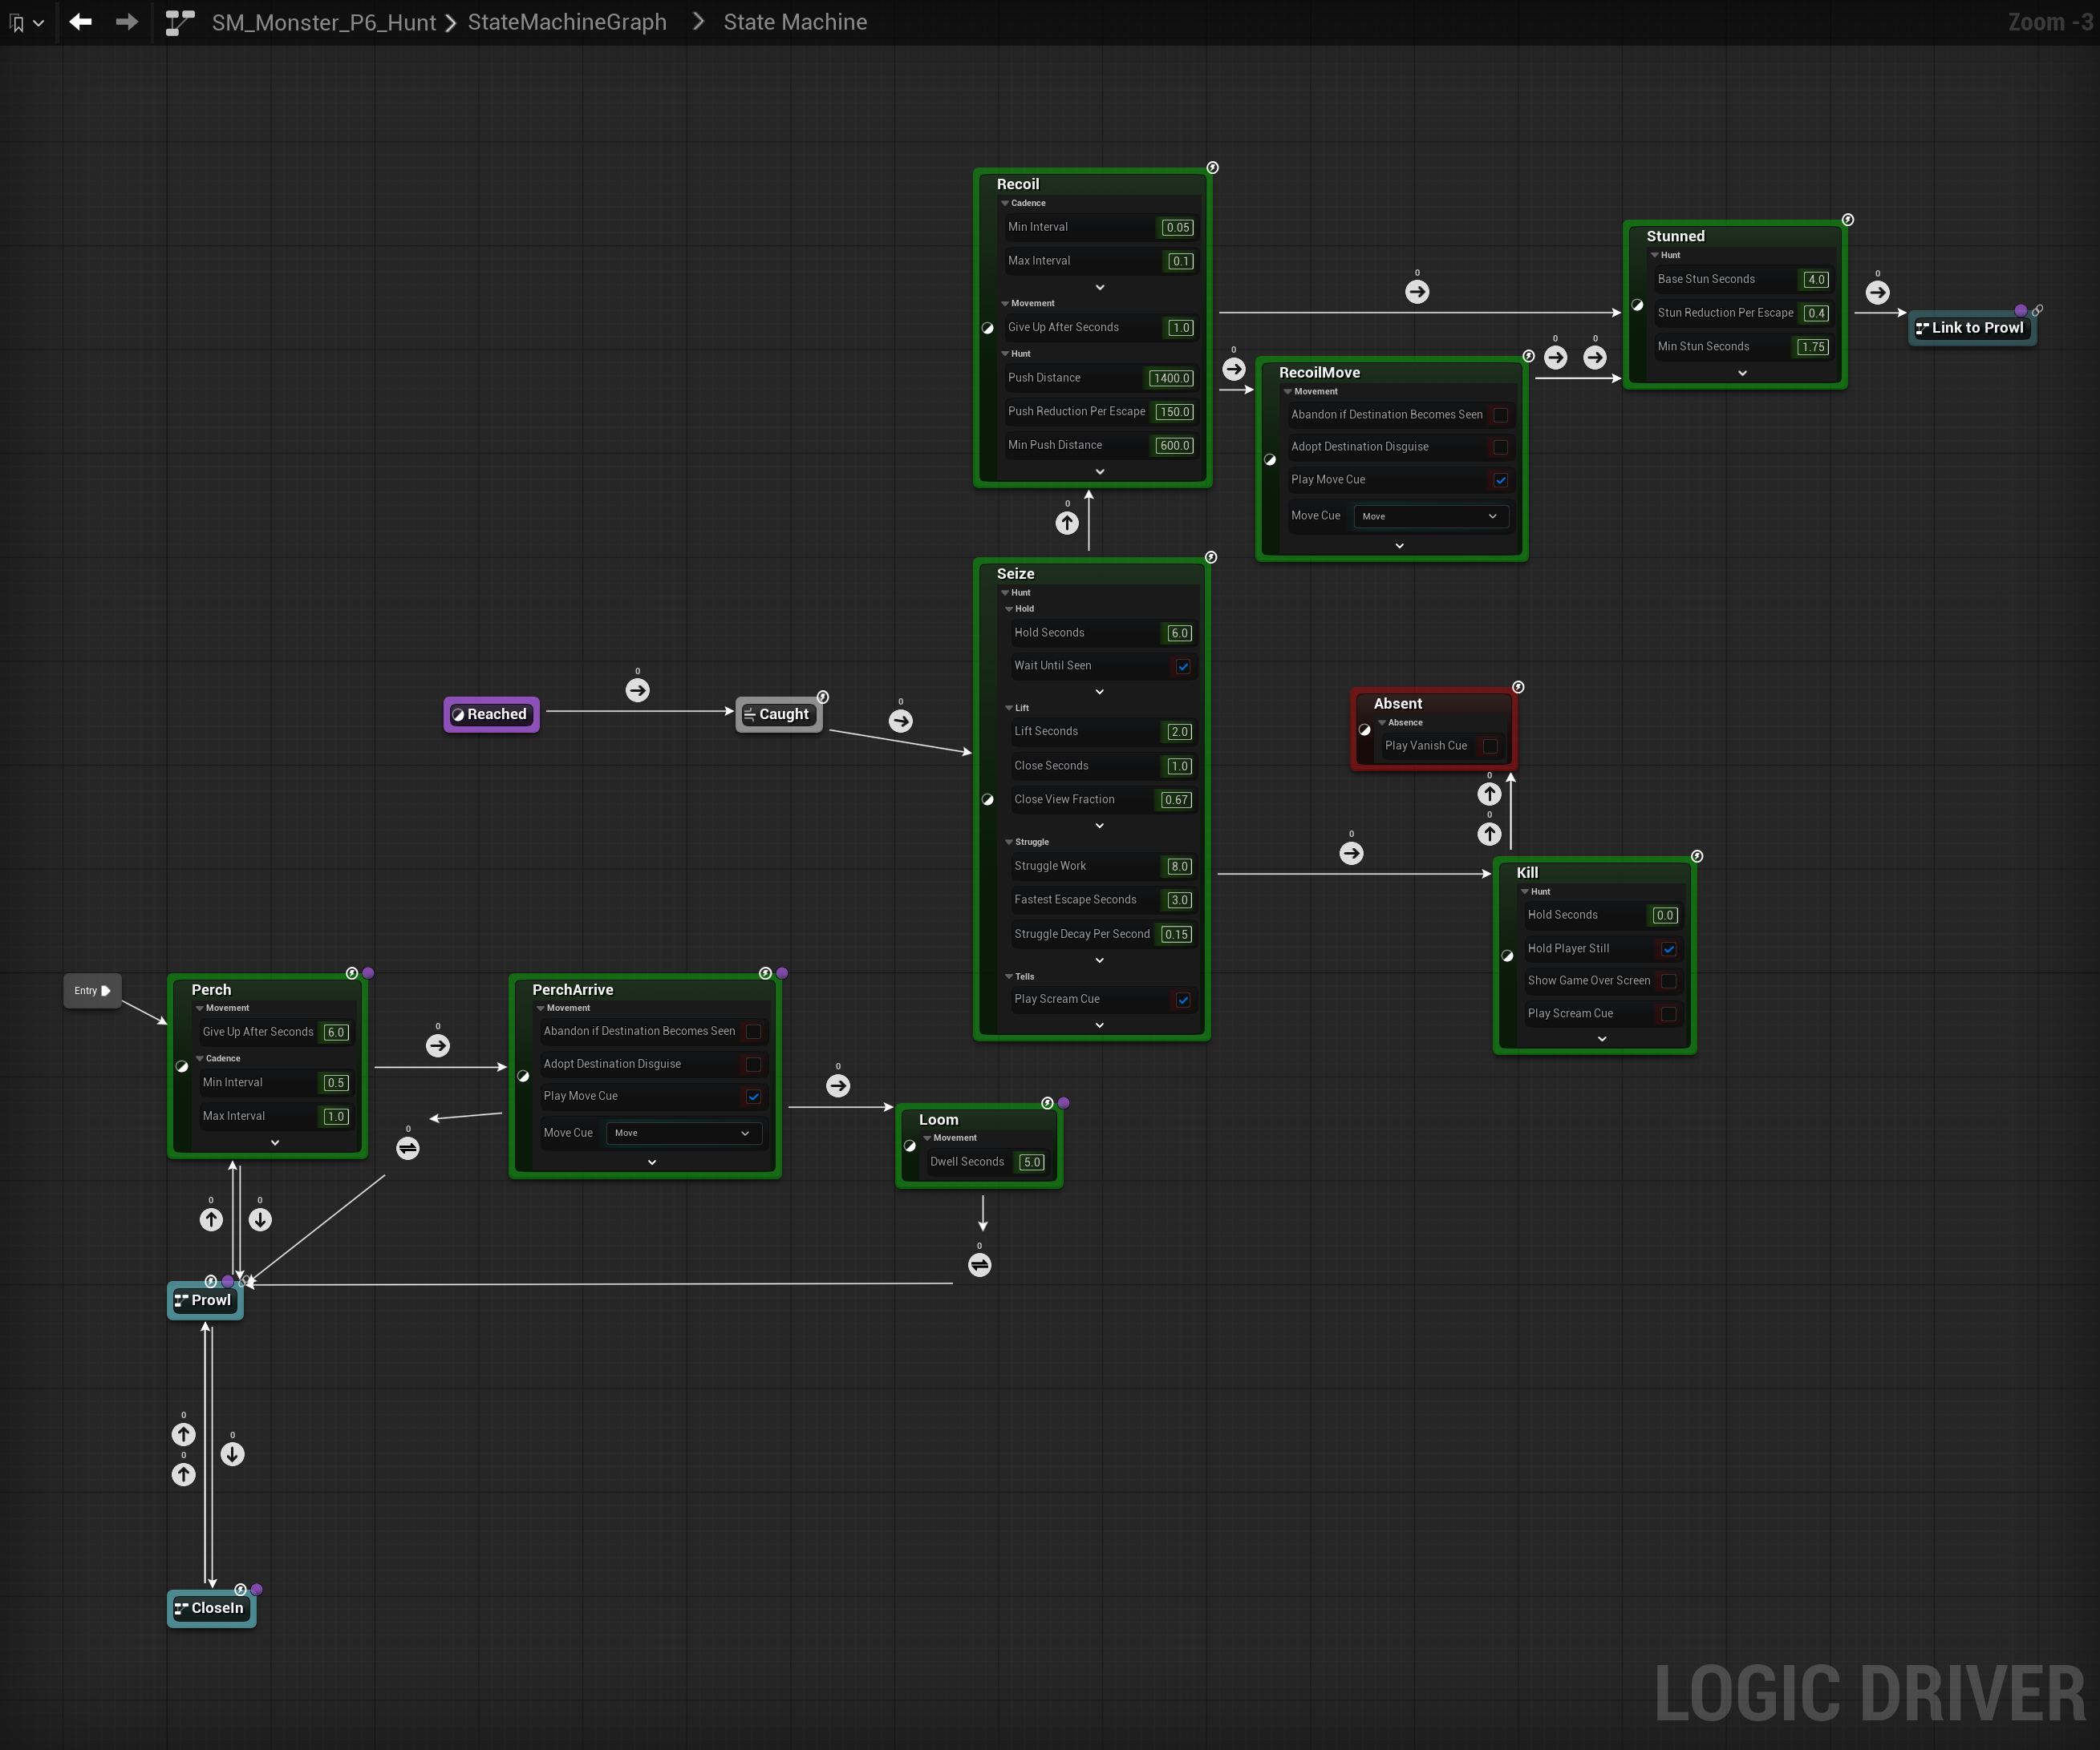Toggle Hold Player Still checkbox in Kill

(1669, 949)
